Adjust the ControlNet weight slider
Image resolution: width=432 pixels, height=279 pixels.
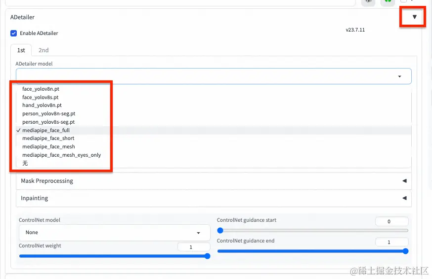(115, 256)
